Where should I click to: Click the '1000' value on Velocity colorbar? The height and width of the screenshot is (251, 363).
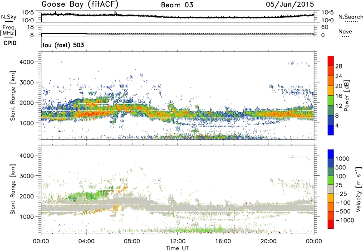click(x=343, y=159)
